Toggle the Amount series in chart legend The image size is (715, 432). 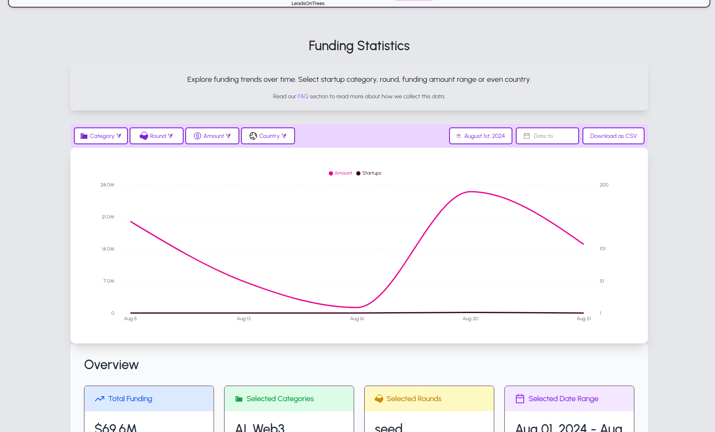(x=340, y=173)
